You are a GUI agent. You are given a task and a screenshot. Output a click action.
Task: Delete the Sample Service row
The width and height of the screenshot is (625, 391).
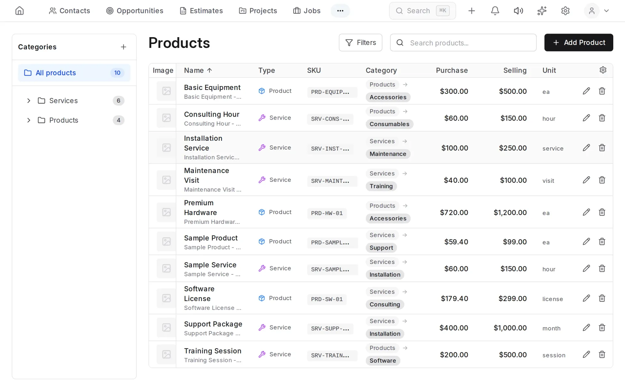click(602, 268)
